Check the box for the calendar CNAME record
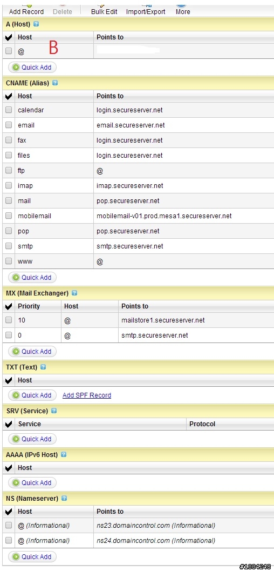Image resolution: width=274 pixels, height=571 pixels. click(9, 110)
